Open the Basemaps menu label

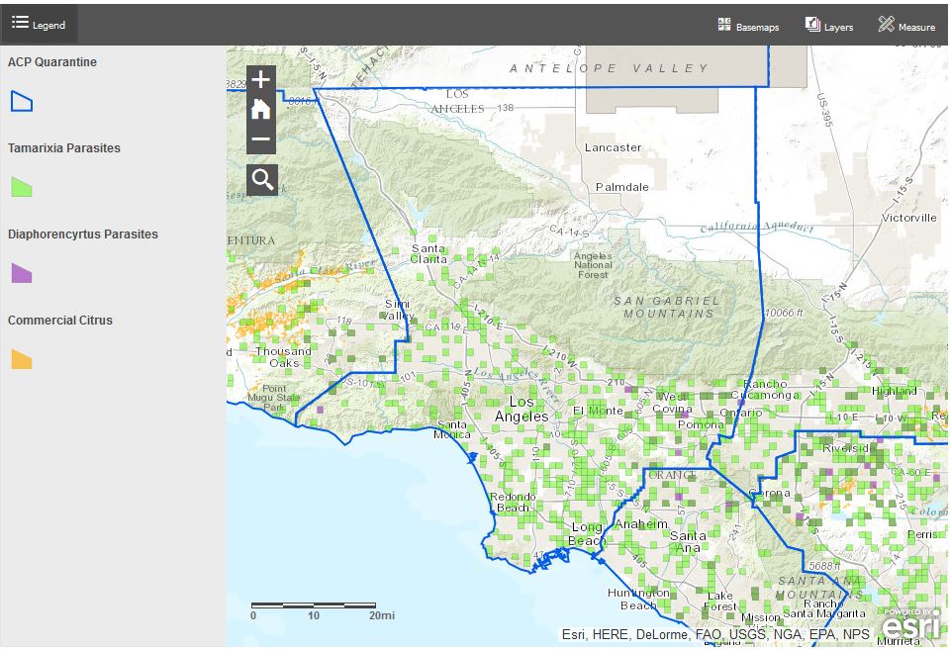(x=757, y=27)
